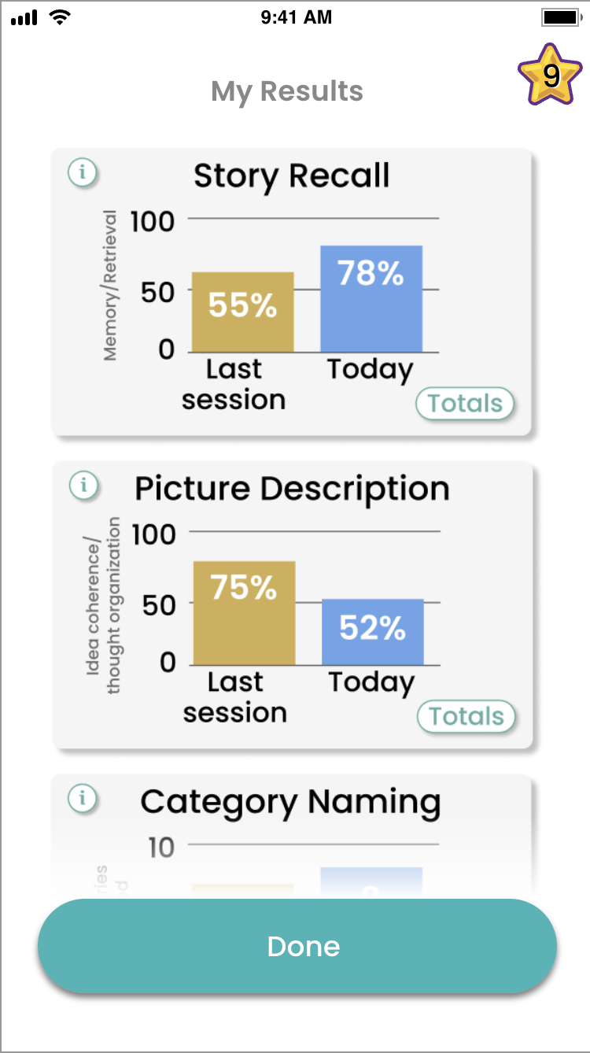Tap the My Results page heading

(287, 91)
